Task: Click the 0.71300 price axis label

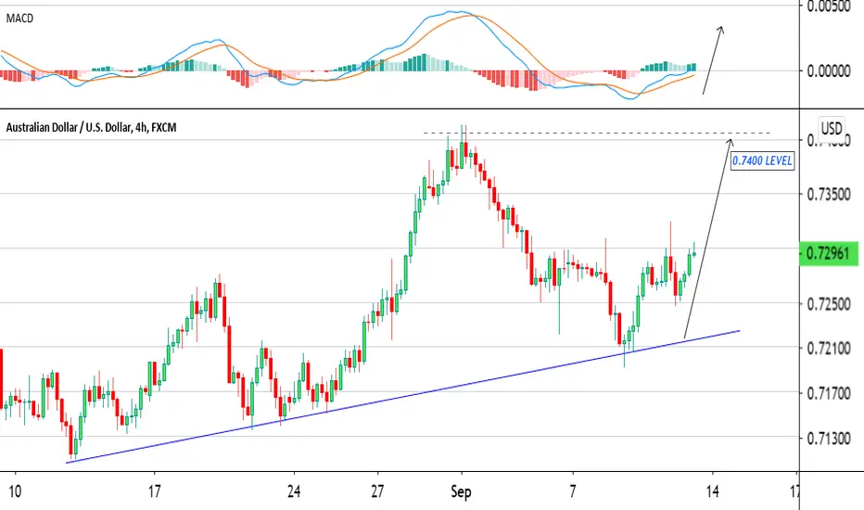Action: pos(829,439)
